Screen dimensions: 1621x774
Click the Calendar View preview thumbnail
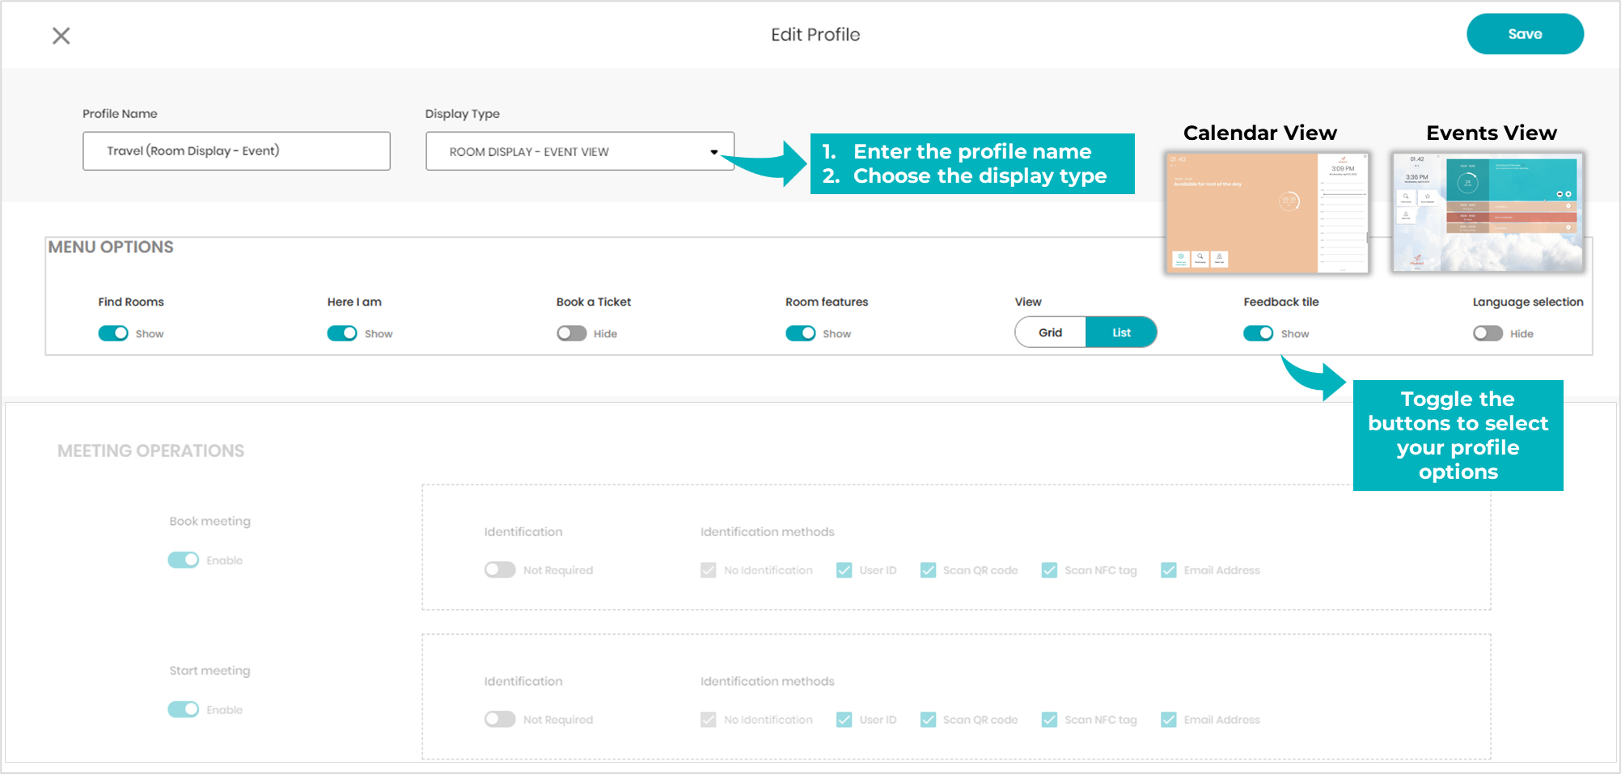coord(1267,212)
